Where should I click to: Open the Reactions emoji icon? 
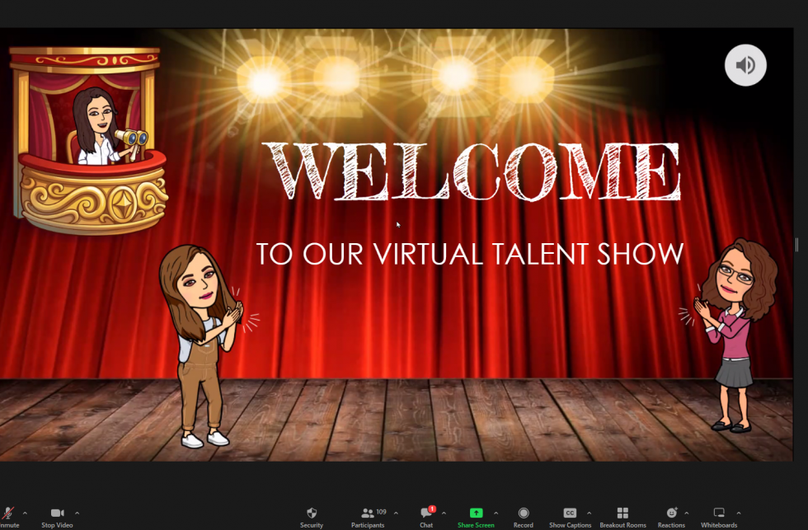pos(670,511)
